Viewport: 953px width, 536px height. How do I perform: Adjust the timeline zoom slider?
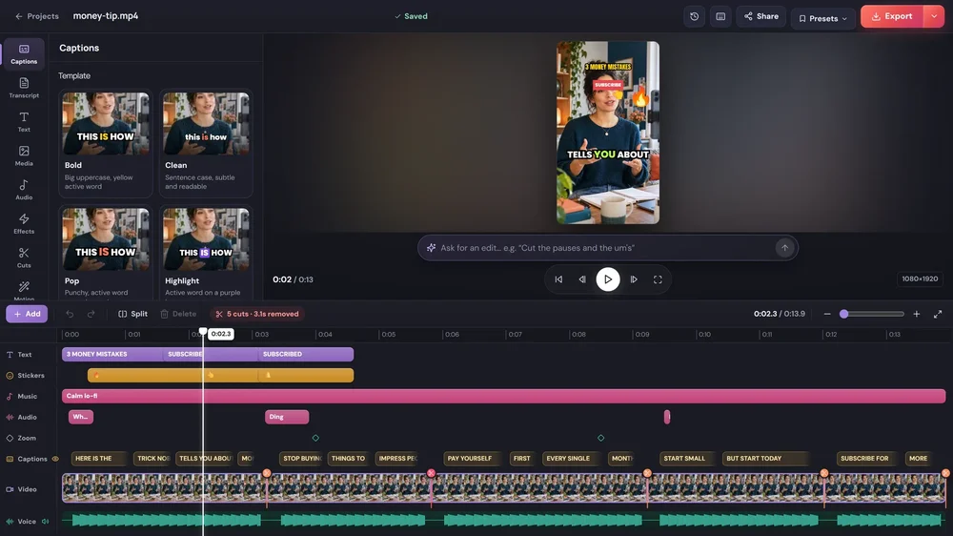pyautogui.click(x=872, y=314)
